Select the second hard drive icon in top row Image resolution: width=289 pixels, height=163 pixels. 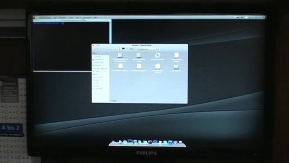[139, 55]
